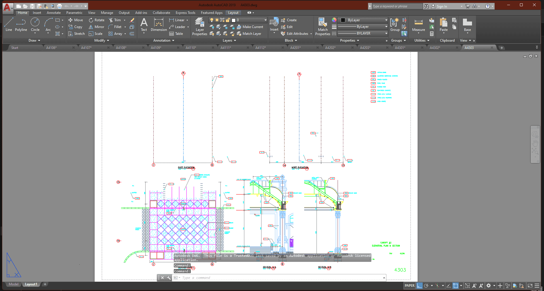Viewport: 544px width, 291px height.
Task: Click the ByLayer color swatch
Action: [x=343, y=20]
